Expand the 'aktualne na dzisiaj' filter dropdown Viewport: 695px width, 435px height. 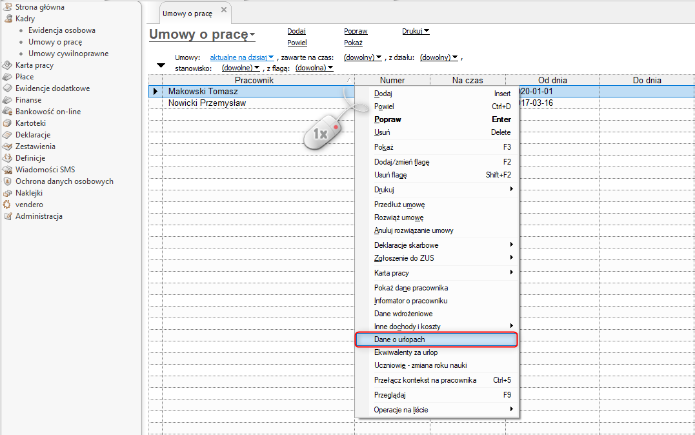click(x=242, y=57)
